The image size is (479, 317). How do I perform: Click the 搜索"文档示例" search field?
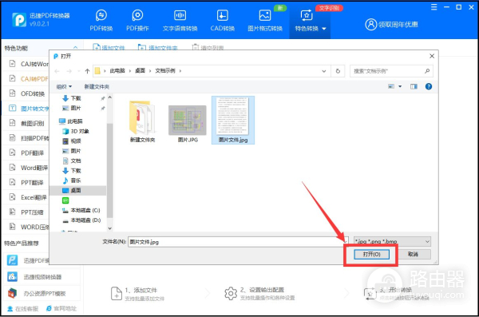pyautogui.click(x=391, y=71)
